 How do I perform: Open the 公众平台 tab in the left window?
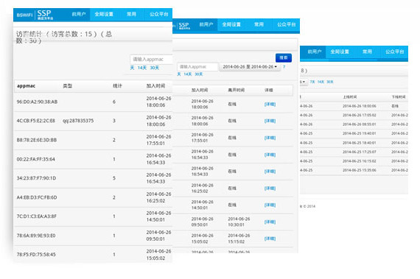coord(159,14)
